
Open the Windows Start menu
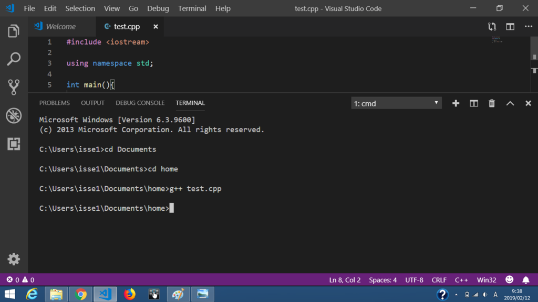pyautogui.click(x=10, y=294)
